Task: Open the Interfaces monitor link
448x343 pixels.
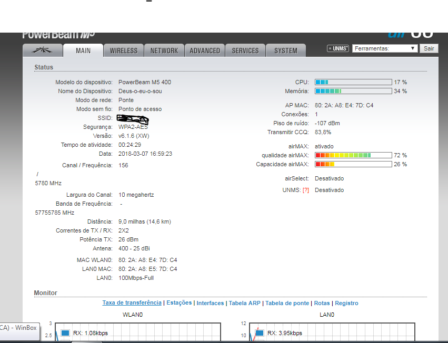Action: tap(210, 303)
